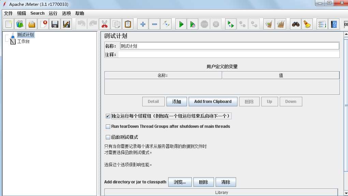
Task: Collapse all tree nodes with minus icon
Action: 155,24
